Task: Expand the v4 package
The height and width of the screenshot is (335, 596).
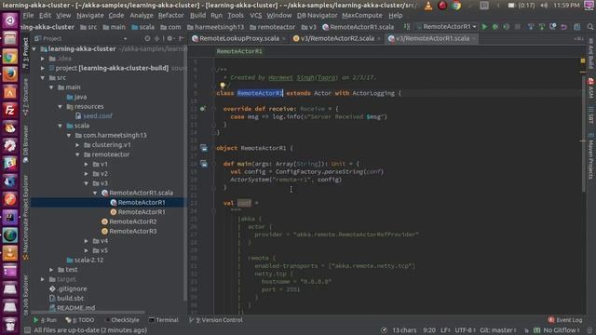Action: coord(87,241)
